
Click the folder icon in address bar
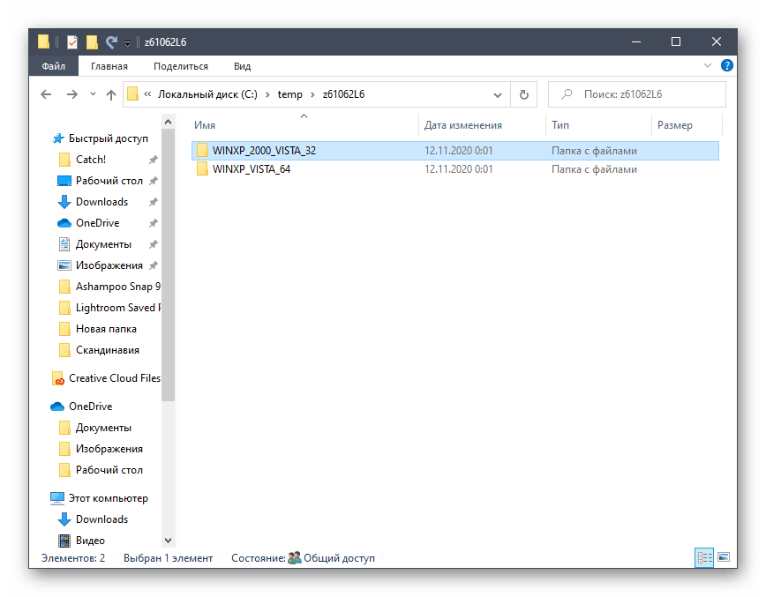[x=132, y=93]
